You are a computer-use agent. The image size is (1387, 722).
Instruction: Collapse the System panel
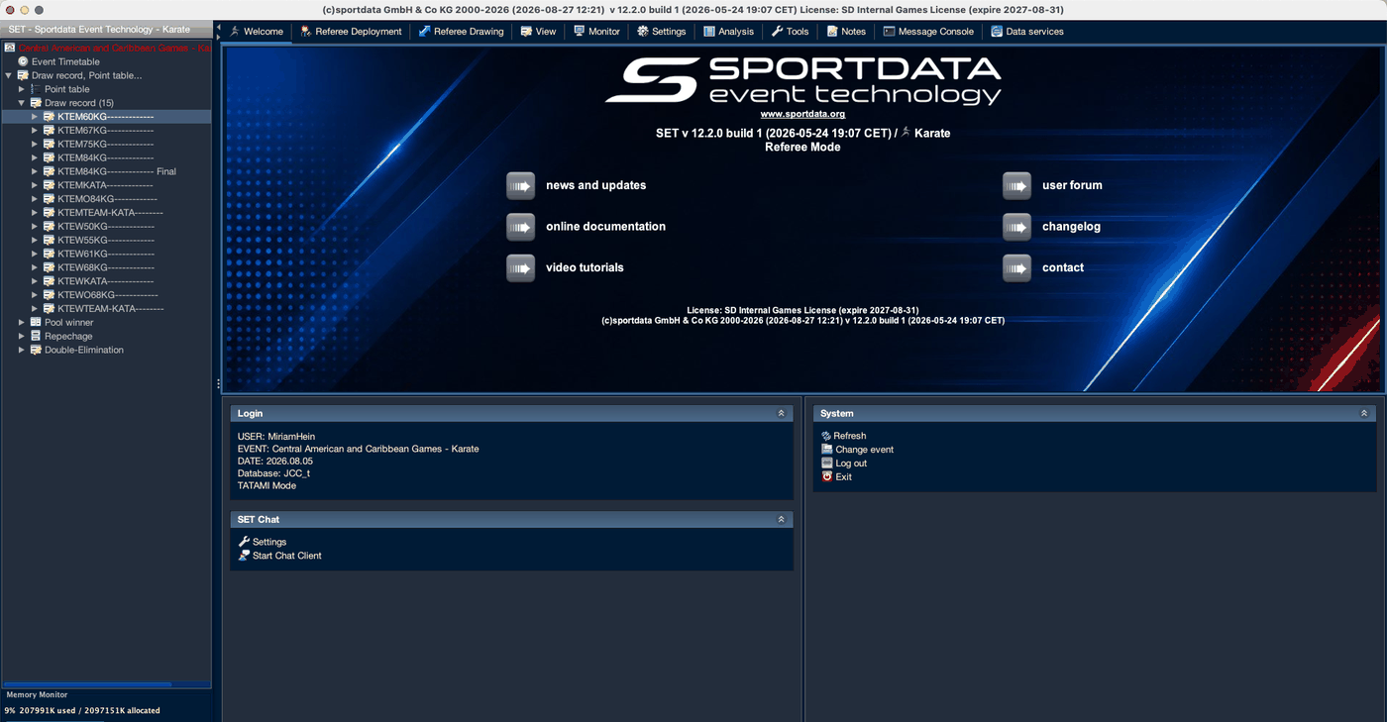1364,414
